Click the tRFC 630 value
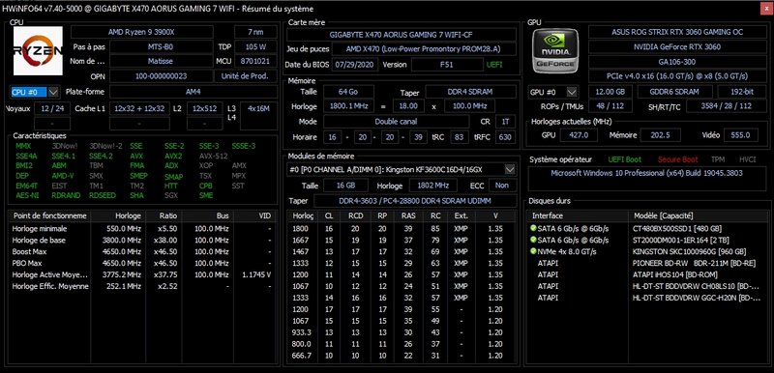Viewport: 774px width, 373px height. (x=505, y=137)
